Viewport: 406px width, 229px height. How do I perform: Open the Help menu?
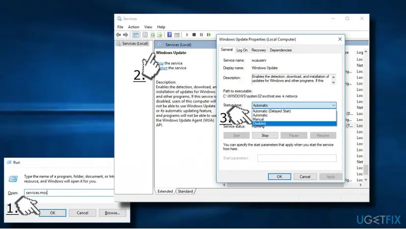(x=161, y=27)
